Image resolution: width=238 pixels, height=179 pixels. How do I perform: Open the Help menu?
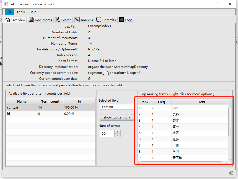[x=33, y=12]
